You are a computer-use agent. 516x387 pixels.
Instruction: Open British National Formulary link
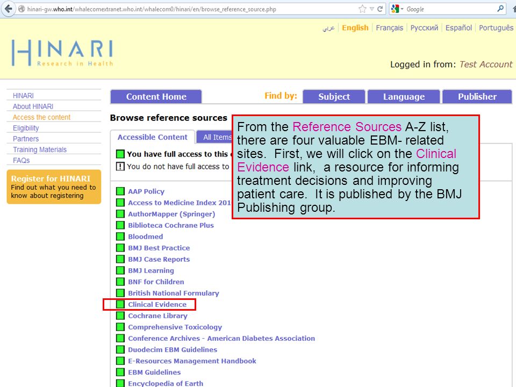(x=174, y=293)
